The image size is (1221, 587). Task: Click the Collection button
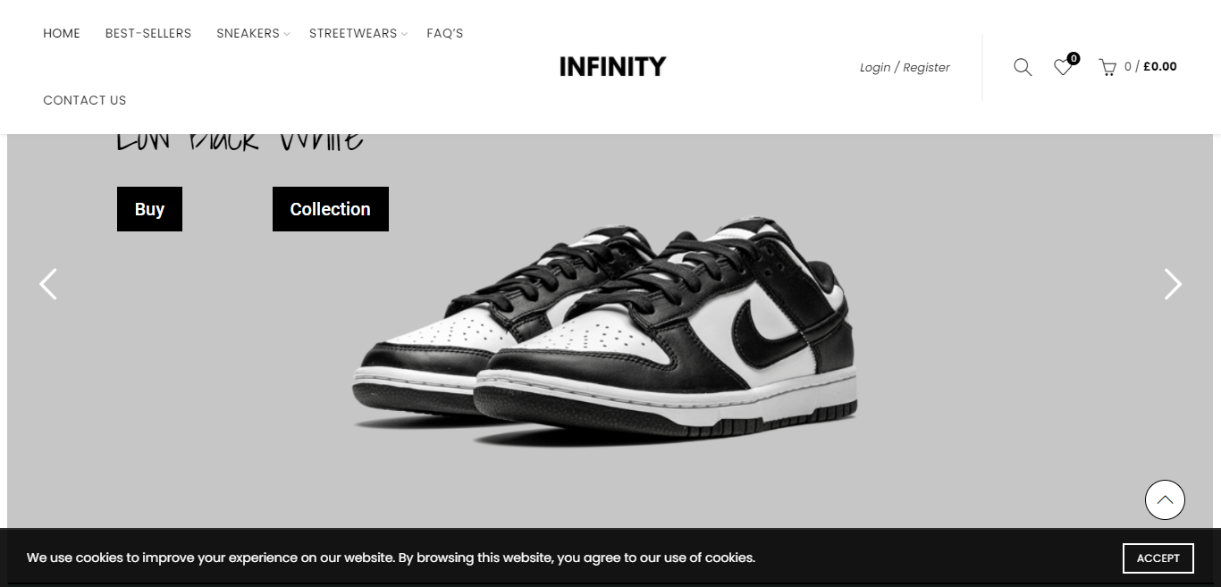tap(331, 209)
